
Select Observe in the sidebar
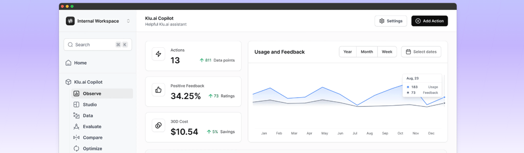pos(102,93)
